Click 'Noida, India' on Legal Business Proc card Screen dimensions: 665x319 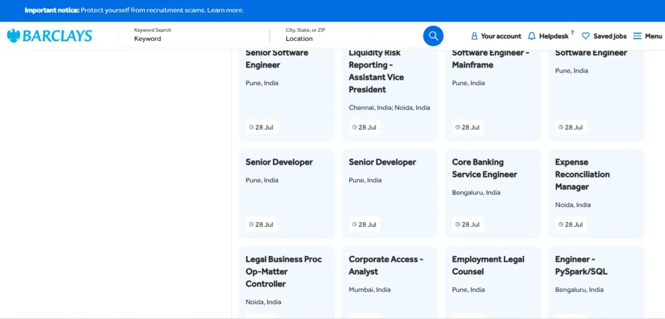263,302
